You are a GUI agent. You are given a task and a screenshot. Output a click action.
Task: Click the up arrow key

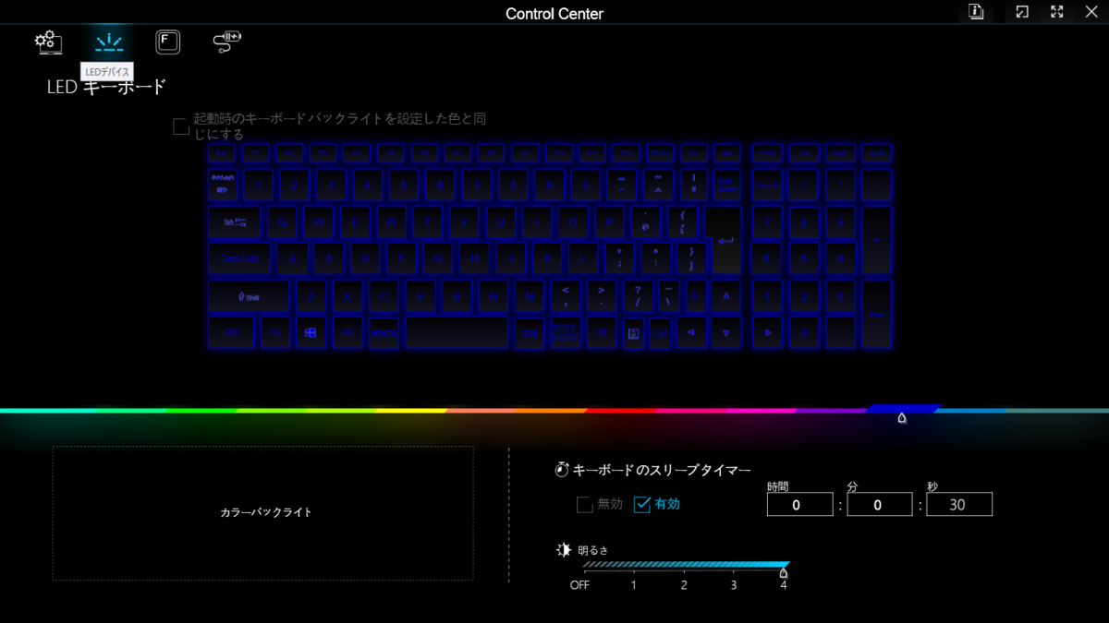(726, 295)
